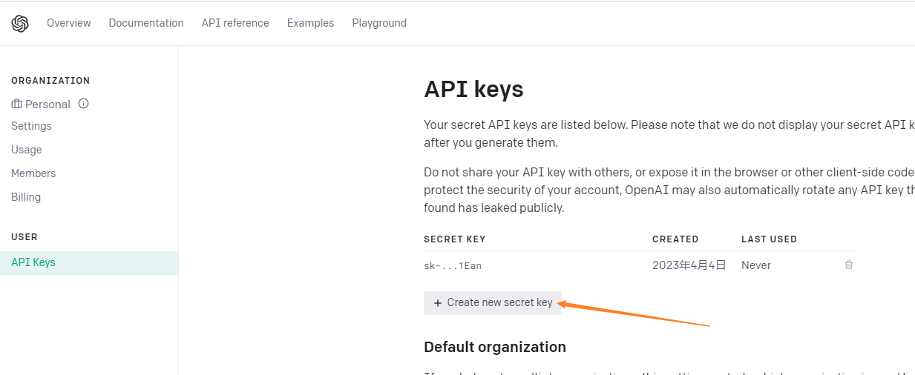Create new secret key

click(x=493, y=302)
